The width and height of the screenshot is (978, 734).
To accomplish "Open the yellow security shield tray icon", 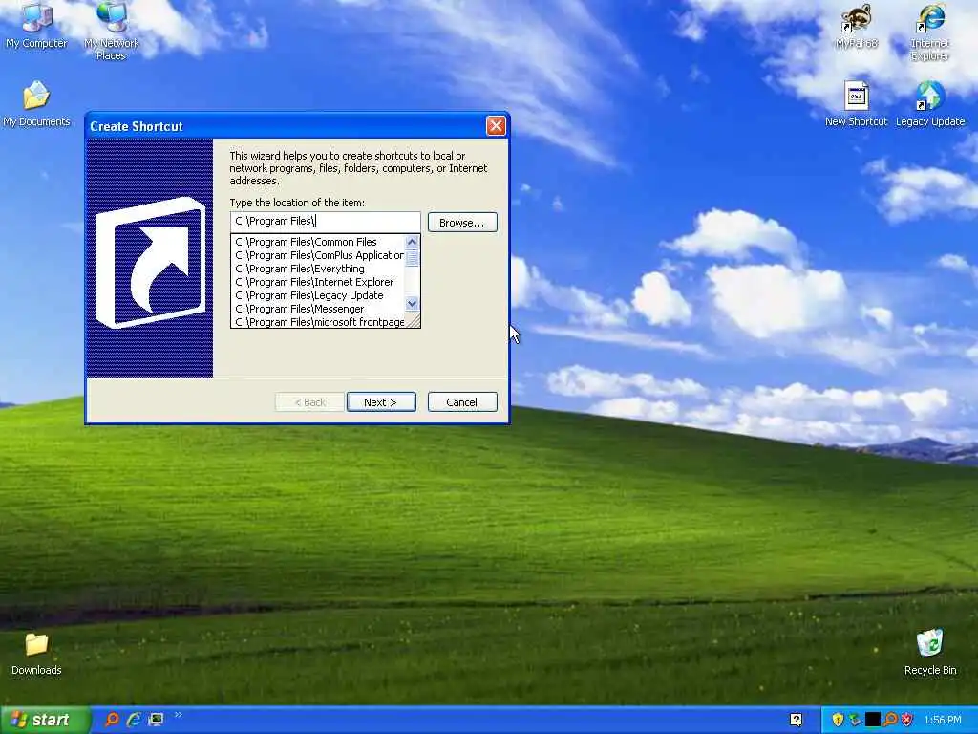I will coord(838,721).
